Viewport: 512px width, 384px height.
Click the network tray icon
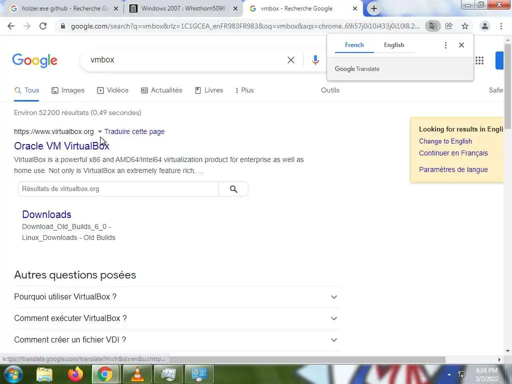[x=461, y=374]
